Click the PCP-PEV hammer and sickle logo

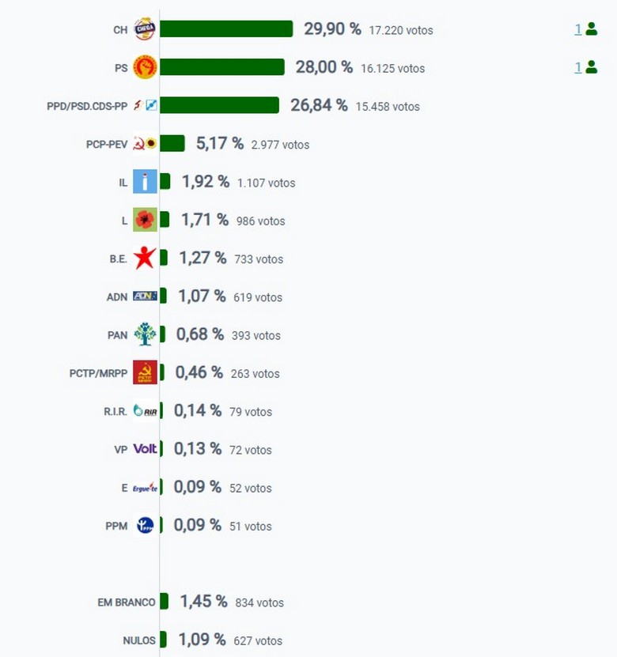pos(145,144)
